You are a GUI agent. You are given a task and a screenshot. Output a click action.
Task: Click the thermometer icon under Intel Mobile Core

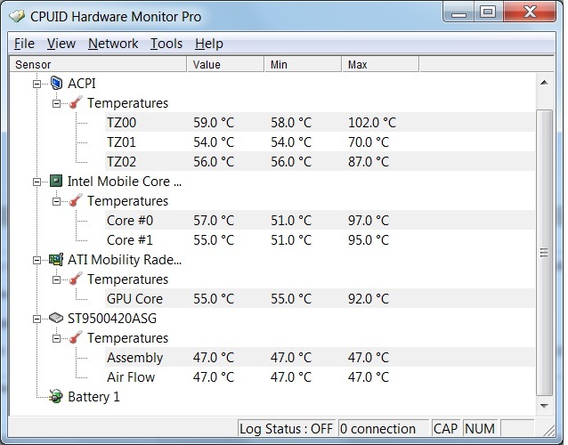76,200
